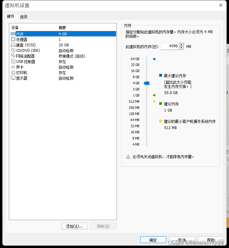Click the 4 MB label on the memory scale
Screen dimensions: 229x248
(x=136, y=144)
